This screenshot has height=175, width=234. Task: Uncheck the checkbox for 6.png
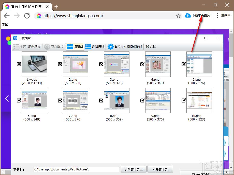[x=19, y=100]
